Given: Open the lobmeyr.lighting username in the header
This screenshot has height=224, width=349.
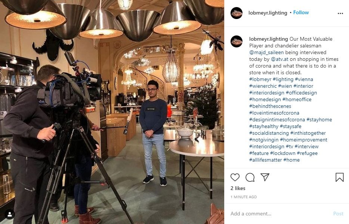Looking at the screenshot, I should pyautogui.click(x=268, y=13).
